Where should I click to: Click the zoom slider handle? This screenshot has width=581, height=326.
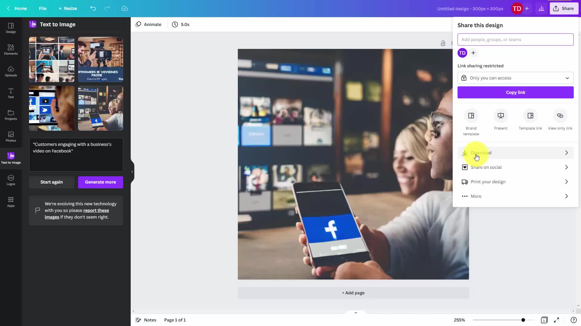click(523, 320)
